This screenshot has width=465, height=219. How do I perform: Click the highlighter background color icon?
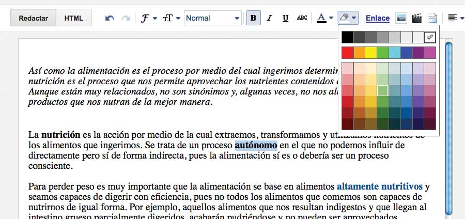click(x=344, y=18)
